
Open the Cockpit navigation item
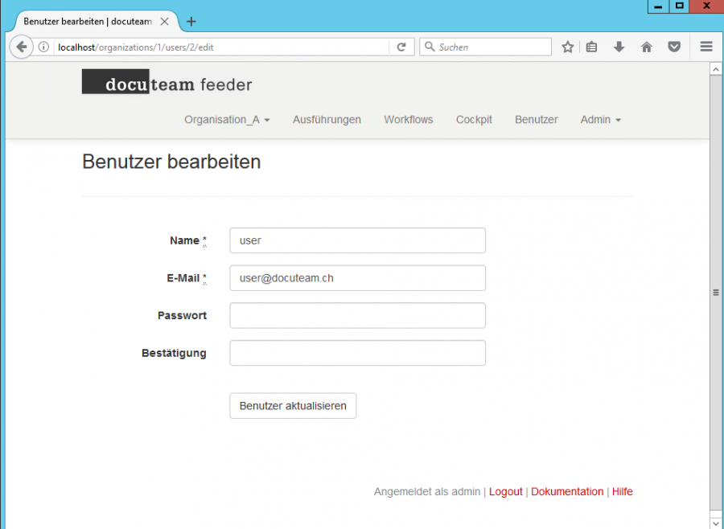point(474,119)
